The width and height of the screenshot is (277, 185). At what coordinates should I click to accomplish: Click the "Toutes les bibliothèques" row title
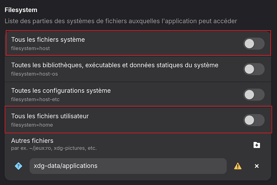pos(114,65)
